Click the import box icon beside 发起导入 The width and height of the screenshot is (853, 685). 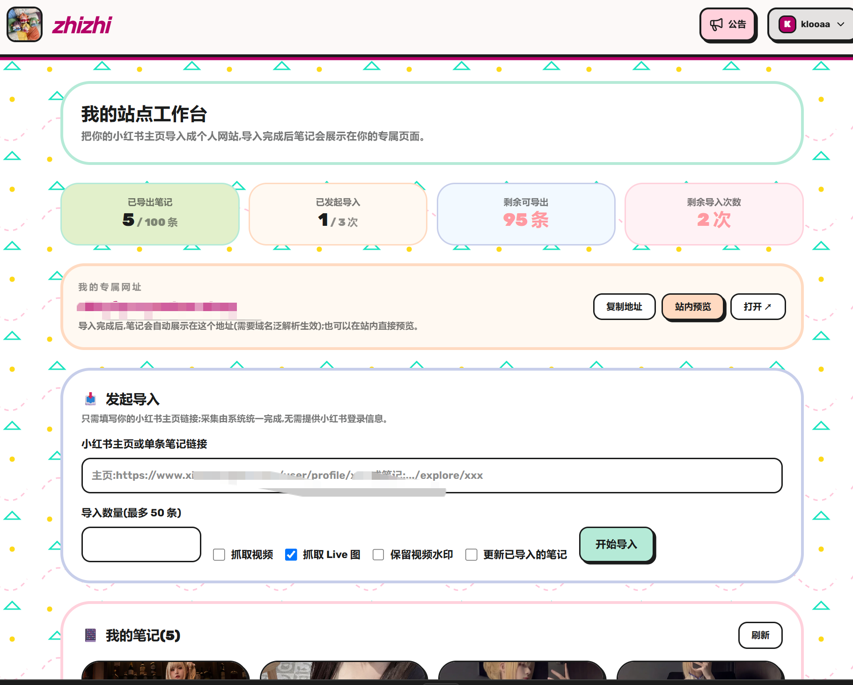click(90, 399)
